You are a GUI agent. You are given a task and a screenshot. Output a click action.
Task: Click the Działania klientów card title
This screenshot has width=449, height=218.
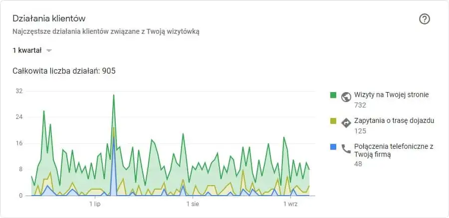[49, 19]
